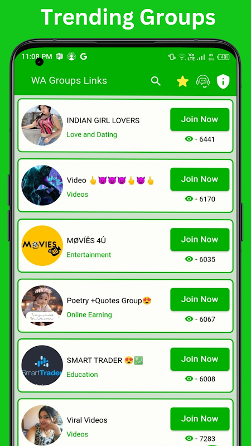Tap the eye icon beside 6441 views
The width and height of the screenshot is (251, 446).
pos(189,139)
